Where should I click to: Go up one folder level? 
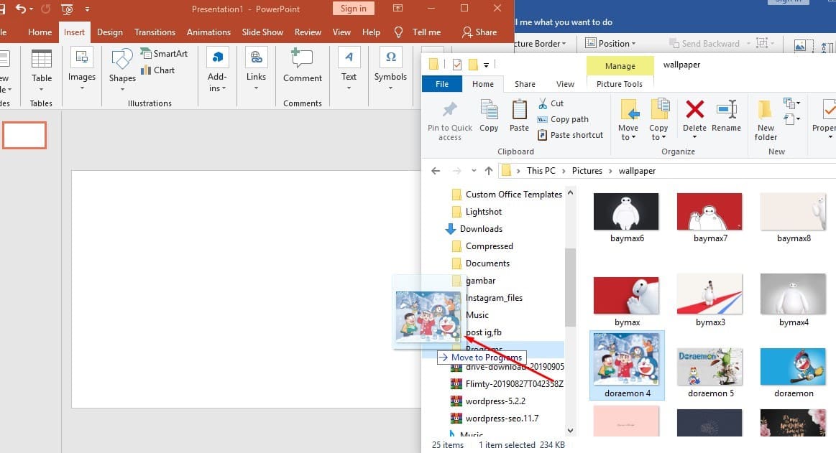click(488, 171)
